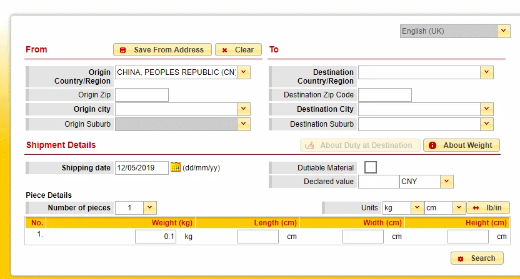Screen dimensions: 520x279
Task: Run the Search button
Action: click(x=477, y=258)
